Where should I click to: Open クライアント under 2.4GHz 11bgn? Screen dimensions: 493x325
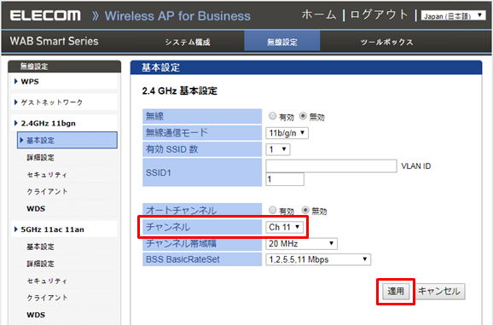point(47,191)
